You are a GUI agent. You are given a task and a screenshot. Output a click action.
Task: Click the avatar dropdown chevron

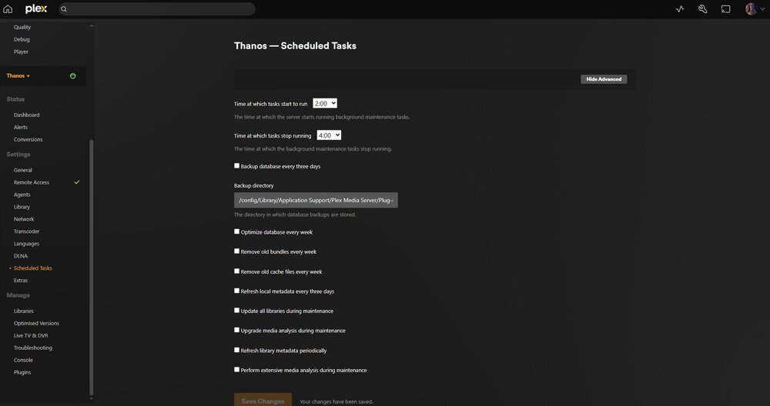(762, 8)
